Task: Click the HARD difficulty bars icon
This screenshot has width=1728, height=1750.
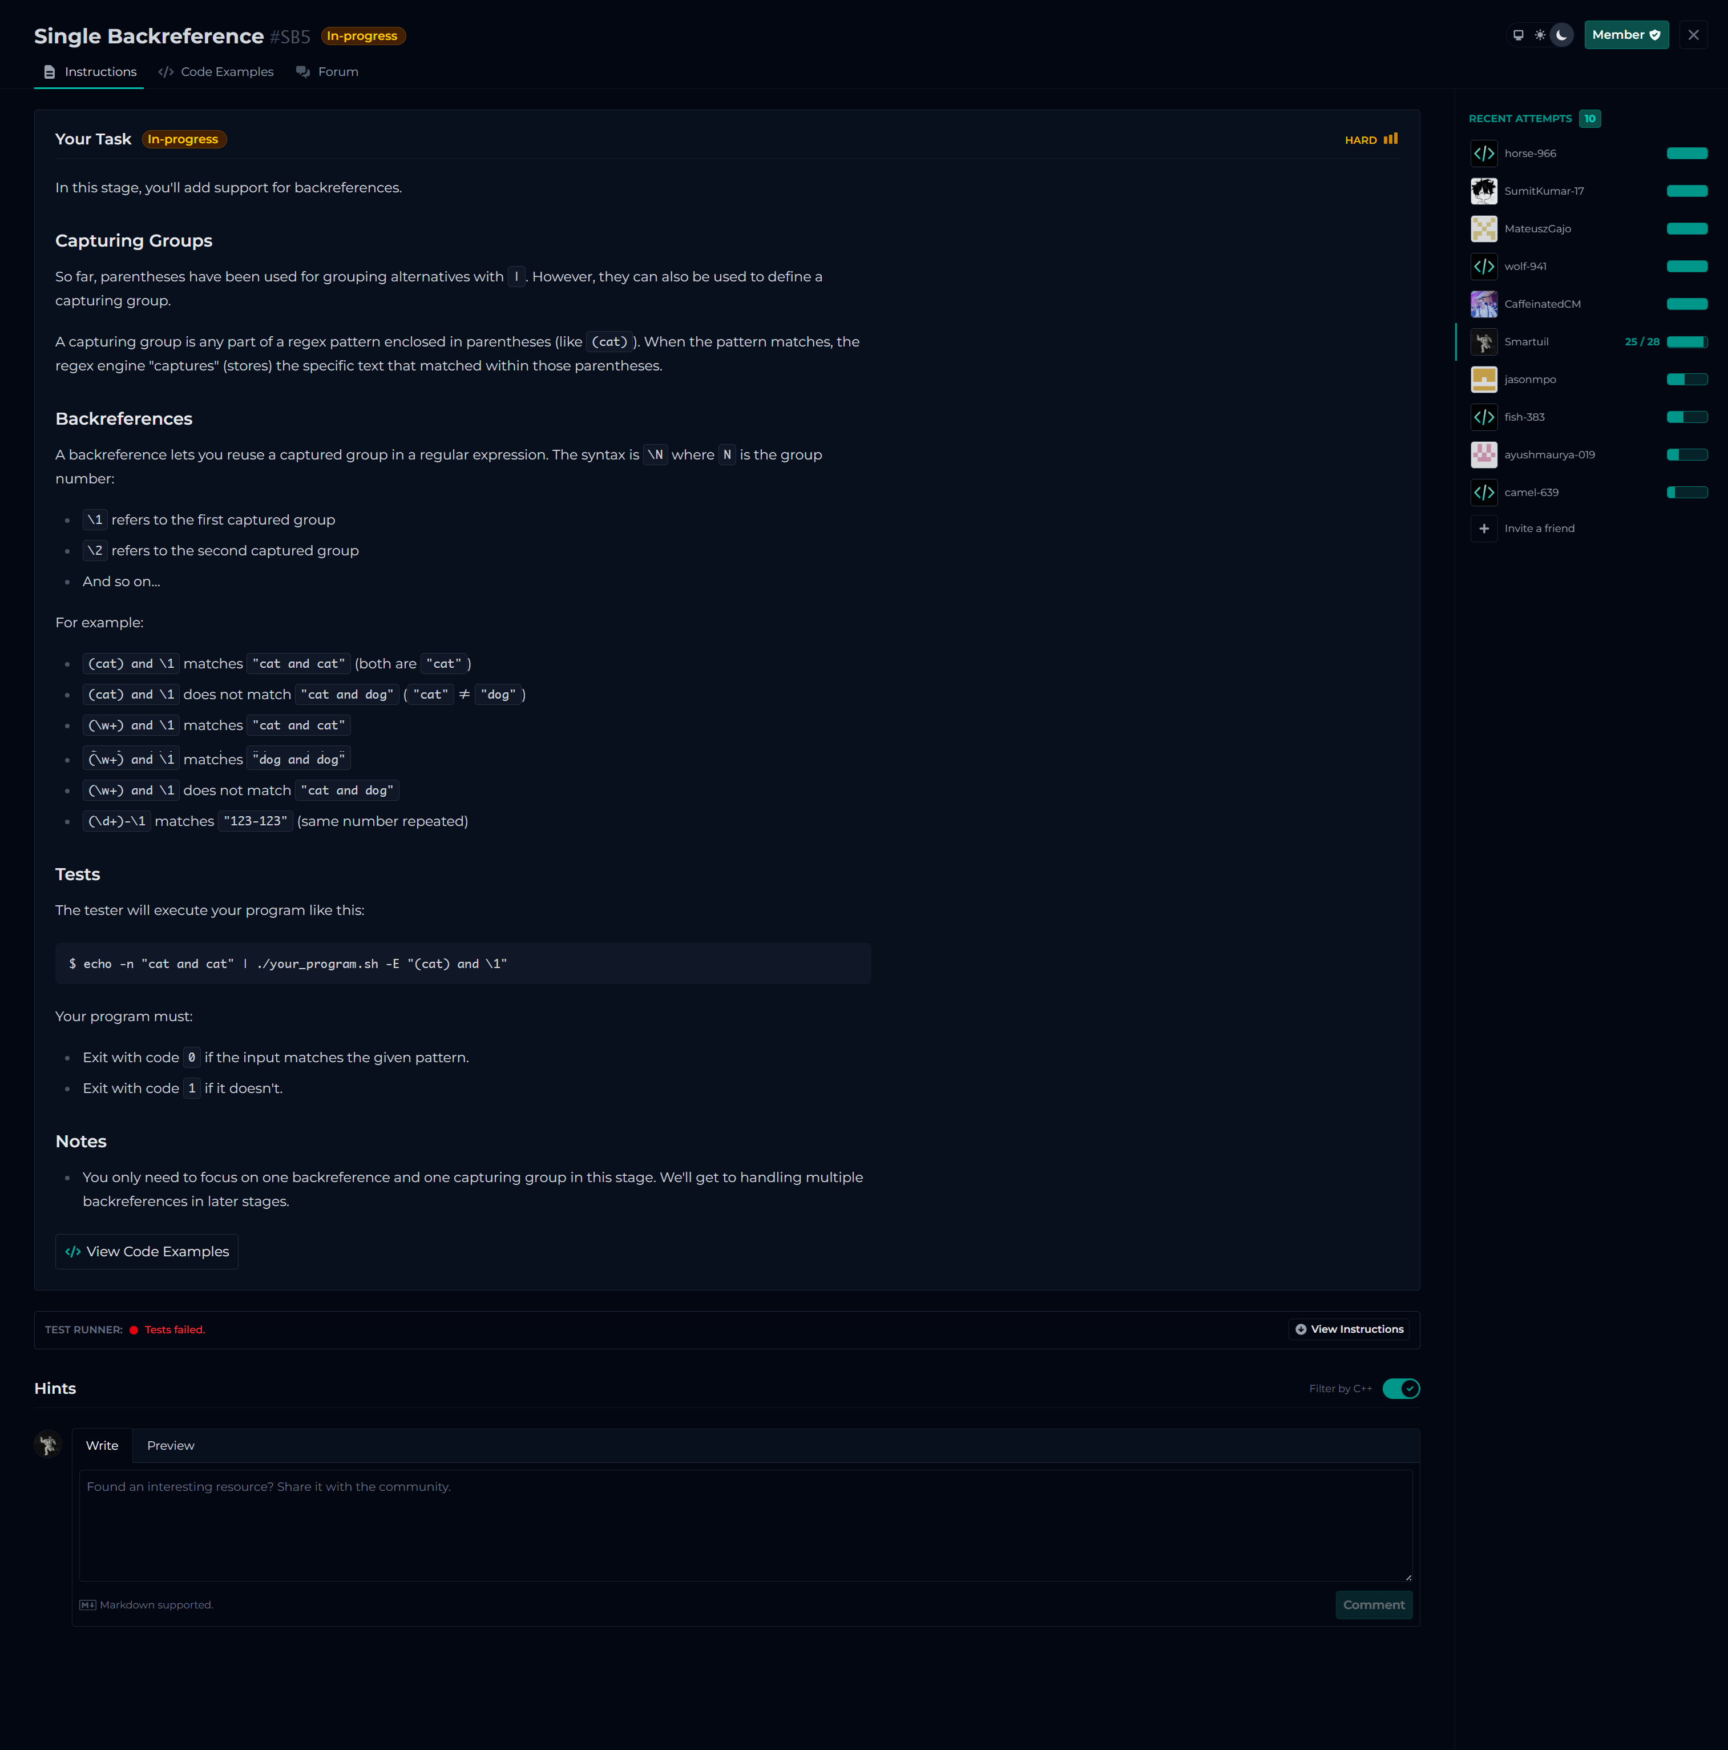Action: coord(1390,139)
